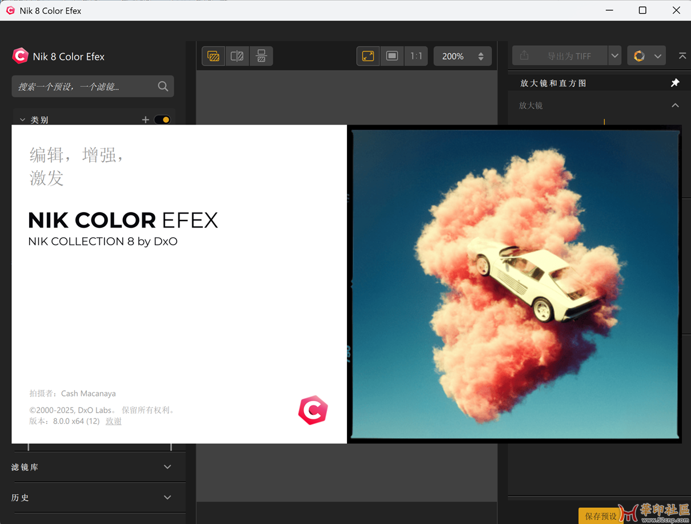This screenshot has width=691, height=524.
Task: Switch to stacked top-bottom compare view
Action: [x=261, y=56]
